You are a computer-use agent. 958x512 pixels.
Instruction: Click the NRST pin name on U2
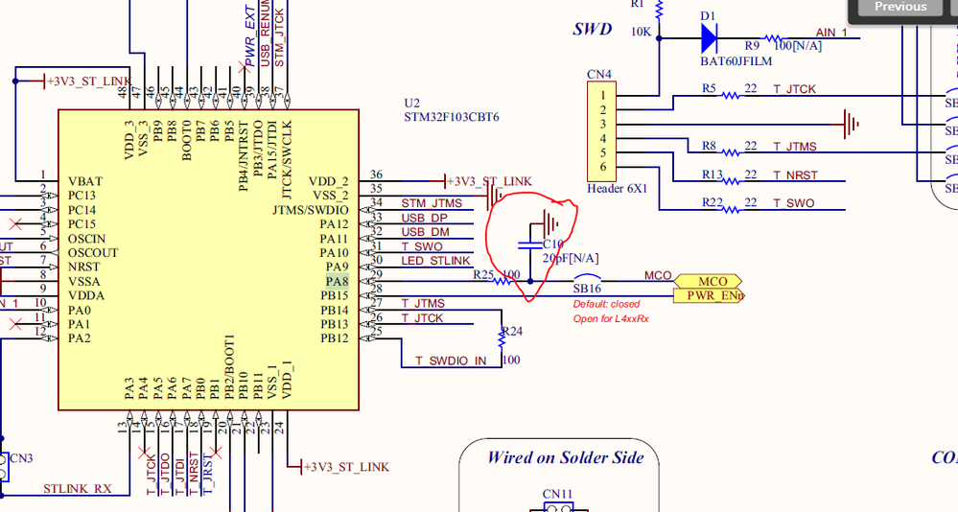click(x=83, y=267)
